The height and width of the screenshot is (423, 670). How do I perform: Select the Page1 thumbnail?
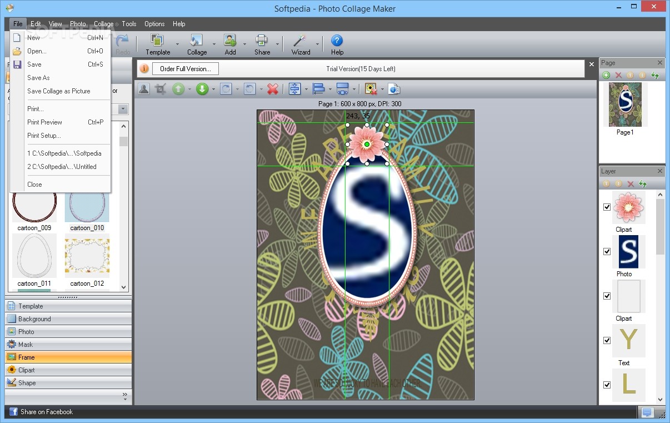pos(625,104)
